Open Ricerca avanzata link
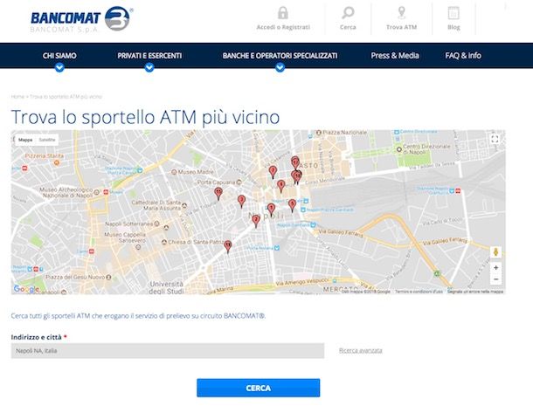 360,350
